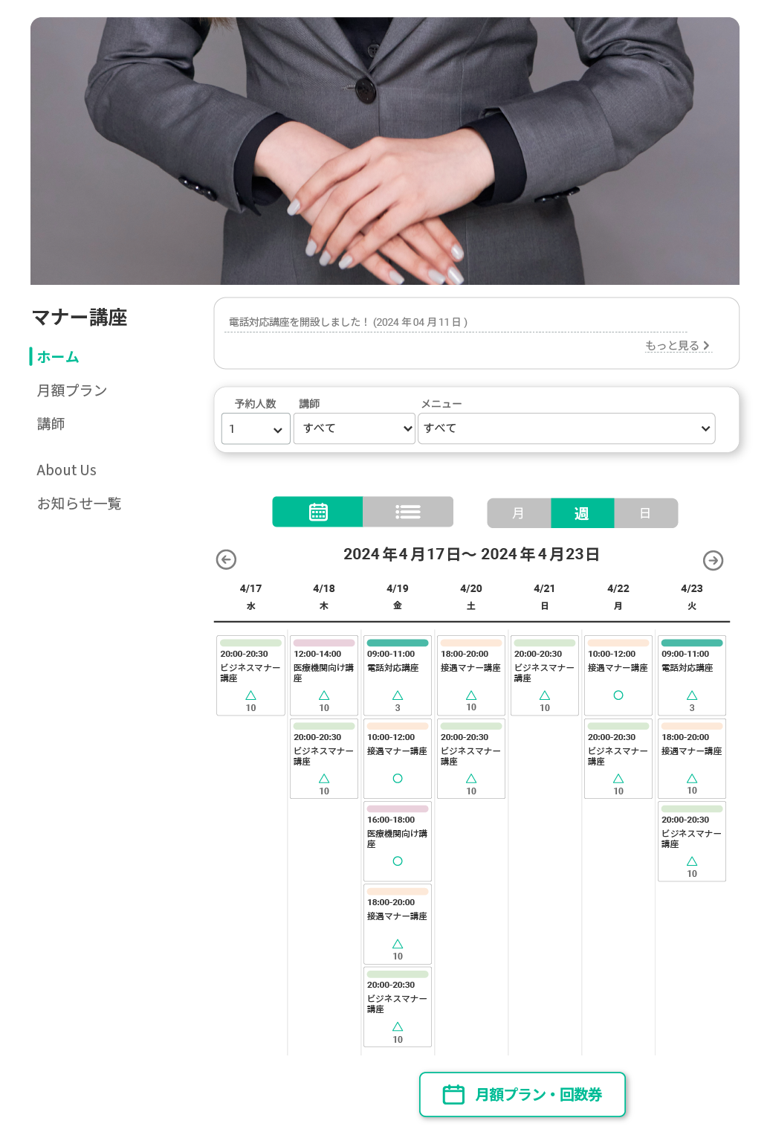Click circle availability icon on 4/19 16:00-18:00 class
The height and width of the screenshot is (1135, 770).
pyautogui.click(x=398, y=861)
